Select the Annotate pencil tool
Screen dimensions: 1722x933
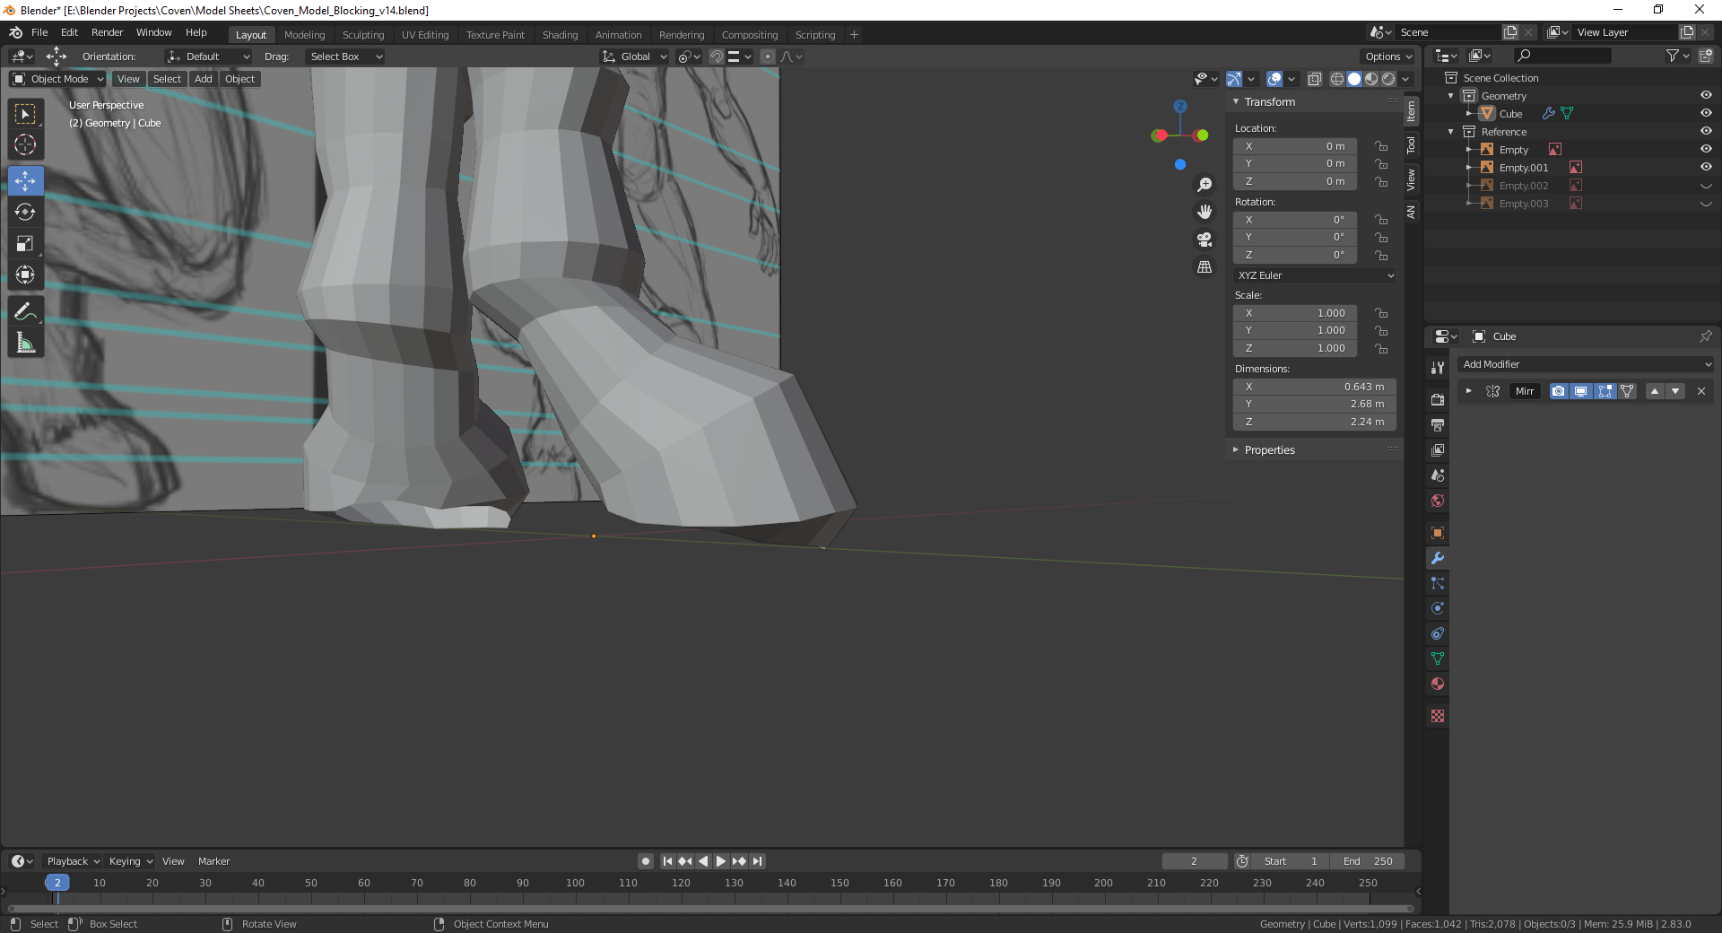point(25,311)
